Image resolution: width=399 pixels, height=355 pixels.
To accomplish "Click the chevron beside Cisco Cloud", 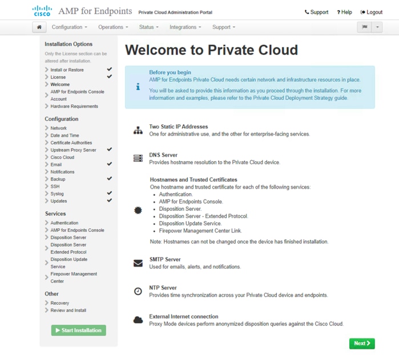I will 47,157.
